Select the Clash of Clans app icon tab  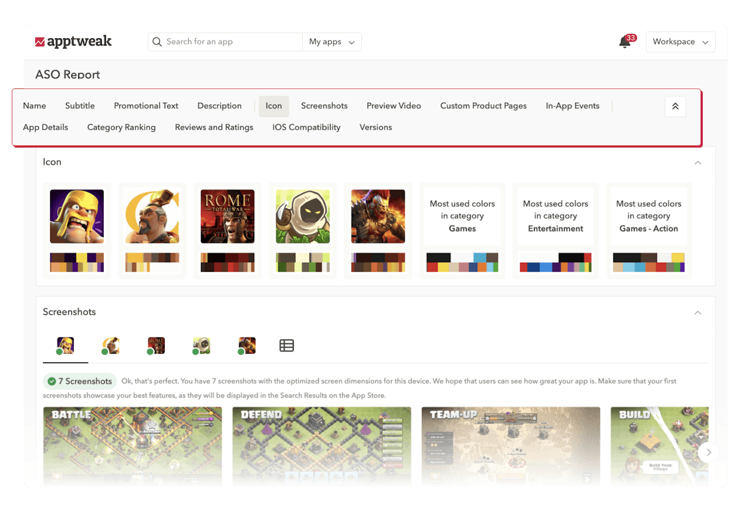pyautogui.click(x=65, y=345)
